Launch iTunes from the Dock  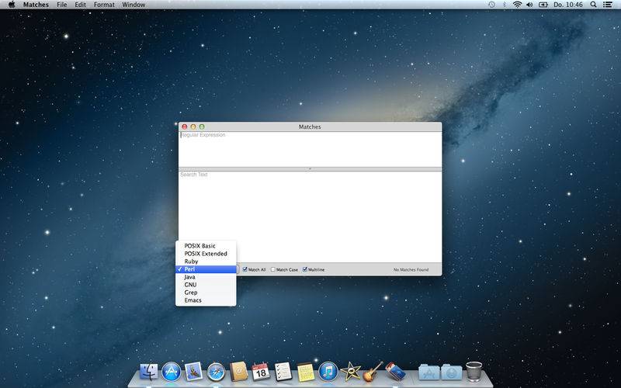click(x=328, y=372)
